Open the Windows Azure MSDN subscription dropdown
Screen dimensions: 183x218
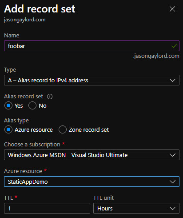tap(91, 155)
